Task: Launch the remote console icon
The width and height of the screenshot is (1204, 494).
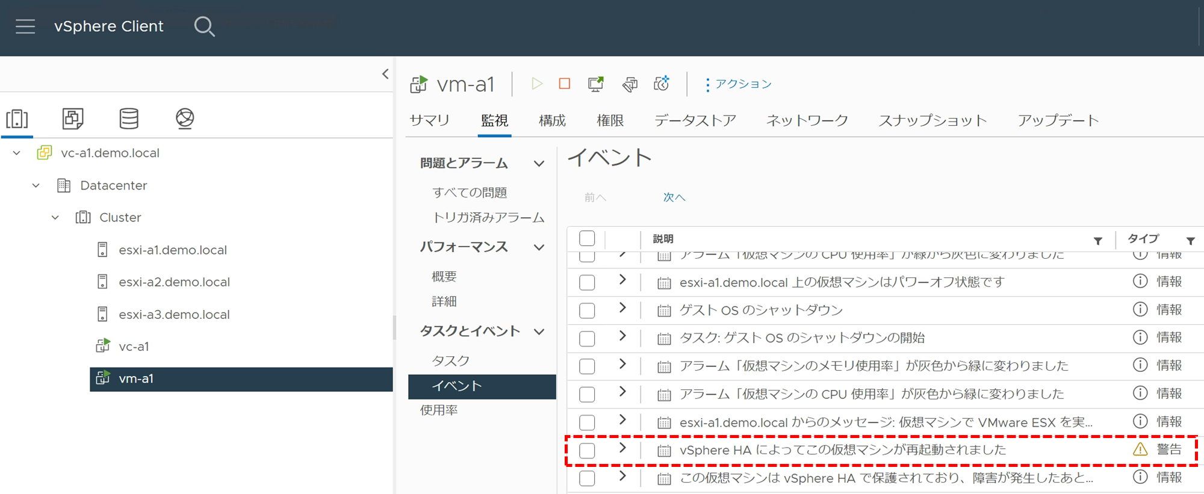Action: [x=596, y=84]
